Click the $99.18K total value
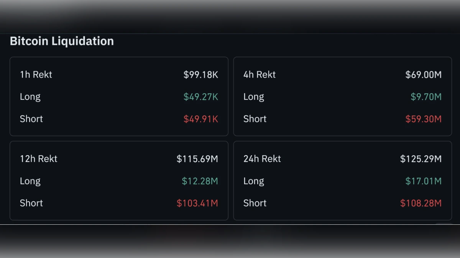 [x=201, y=75]
